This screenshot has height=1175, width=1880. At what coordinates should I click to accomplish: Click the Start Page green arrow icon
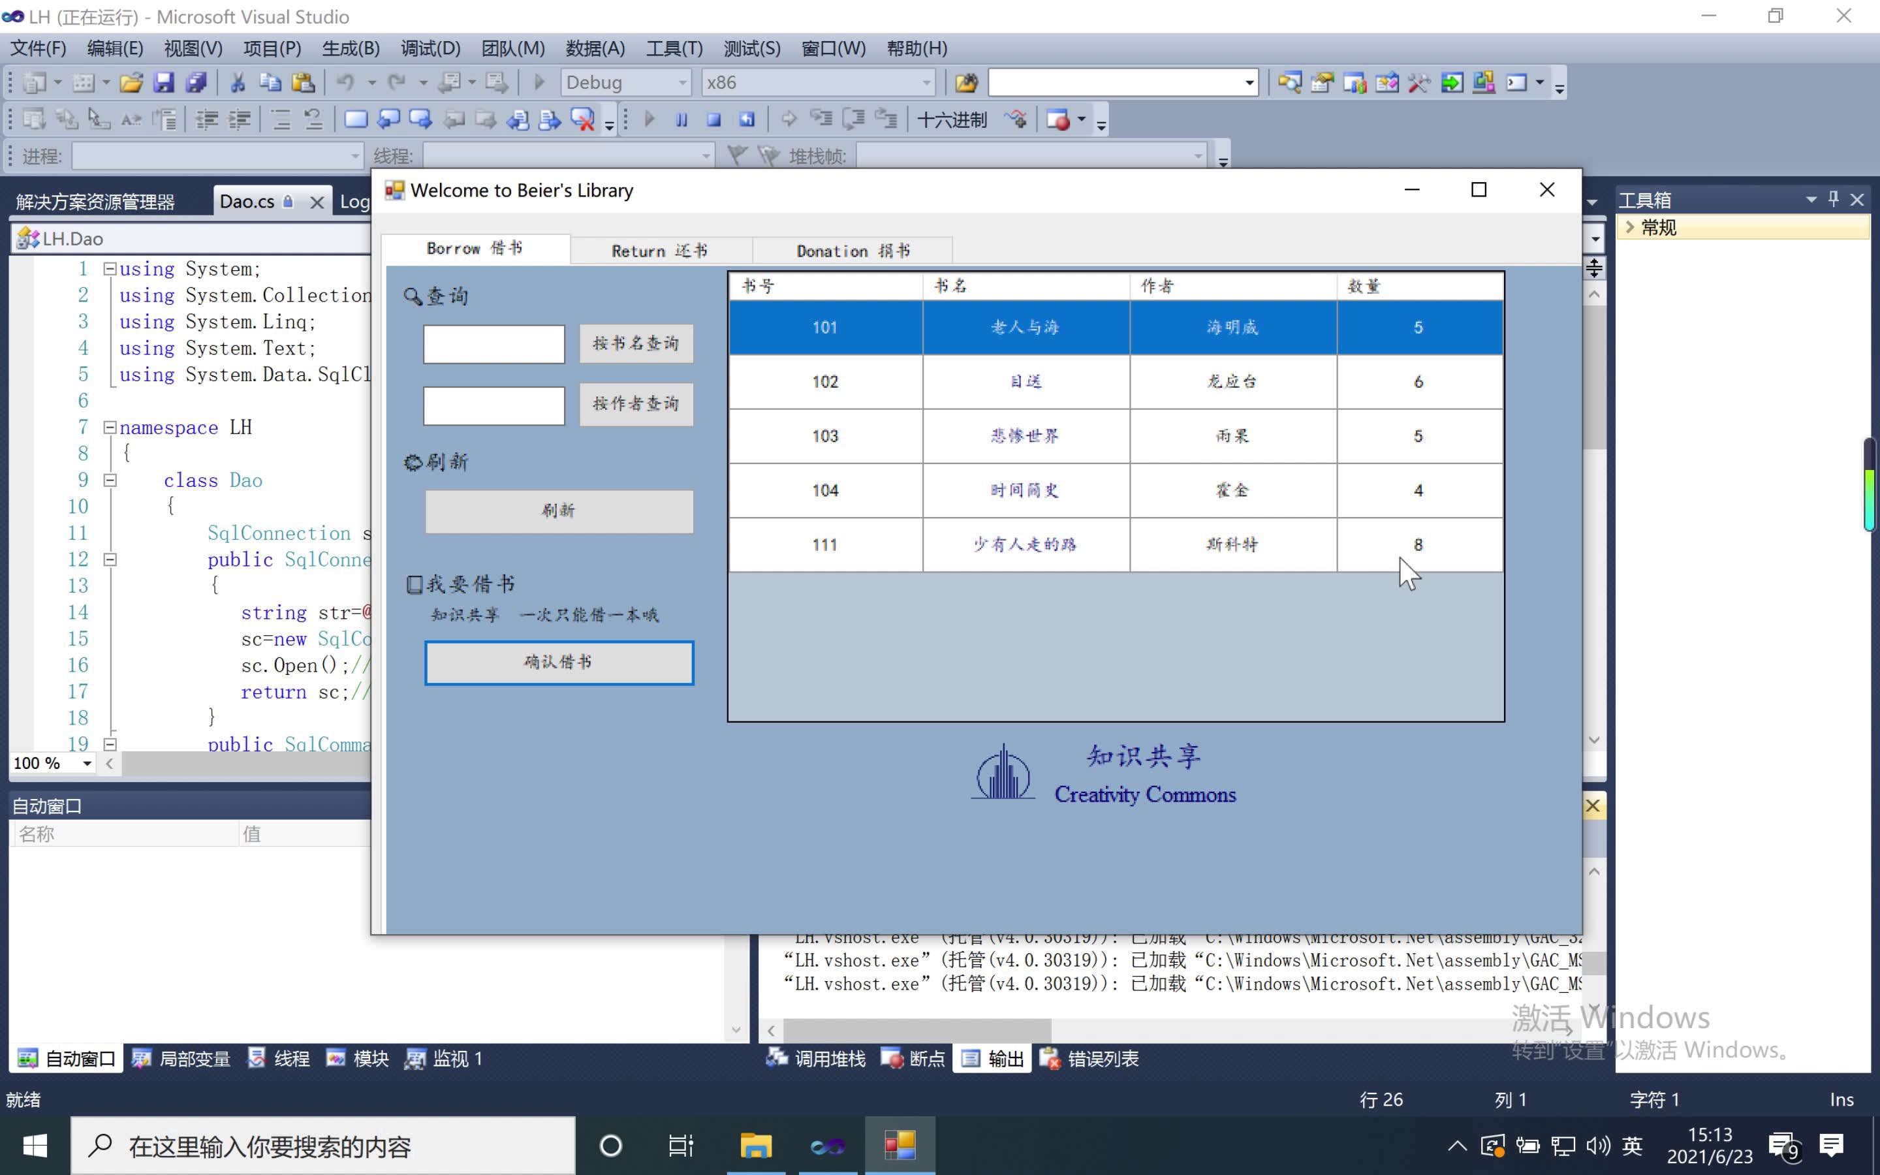(1452, 82)
